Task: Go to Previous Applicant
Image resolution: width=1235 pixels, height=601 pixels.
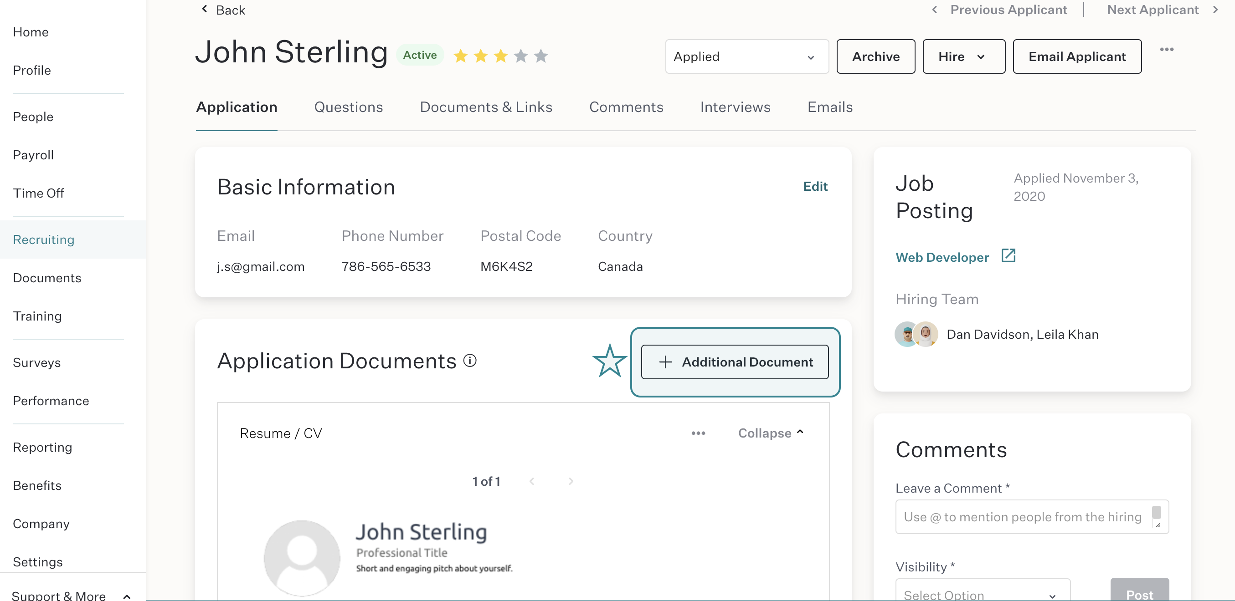Action: click(x=999, y=10)
